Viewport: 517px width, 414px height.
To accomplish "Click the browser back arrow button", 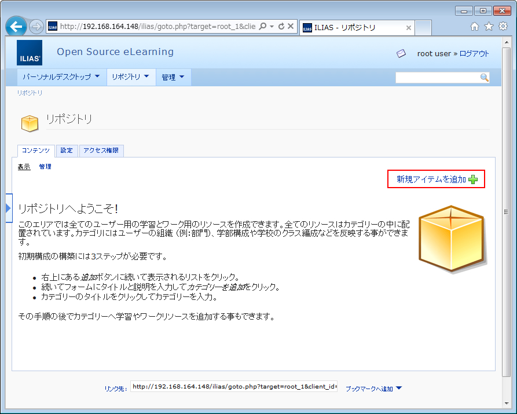I will click(x=17, y=27).
